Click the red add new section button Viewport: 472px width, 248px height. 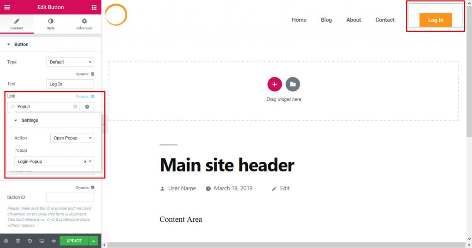(x=274, y=84)
